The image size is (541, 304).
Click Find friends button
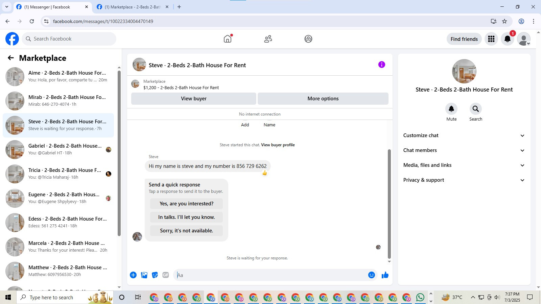[464, 39]
